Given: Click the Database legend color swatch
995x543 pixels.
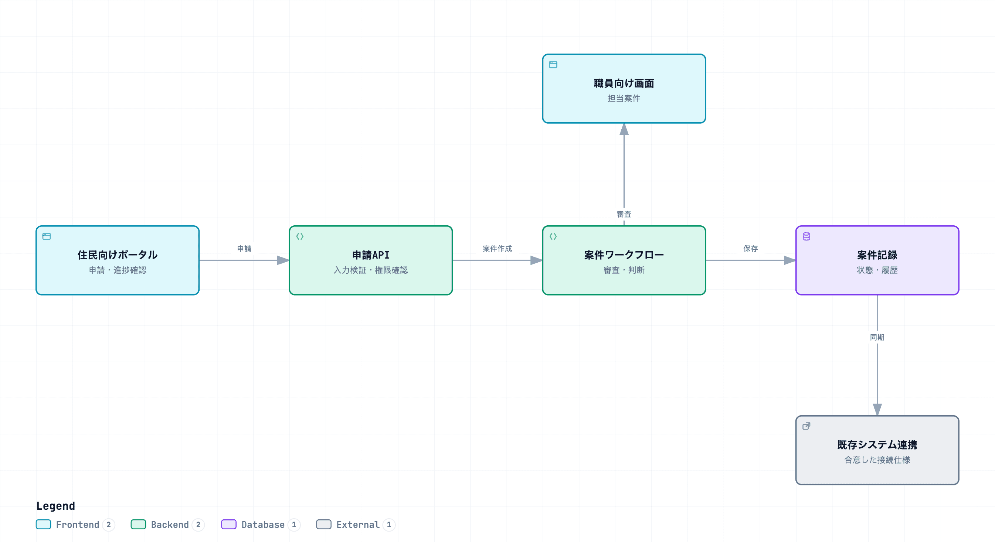Looking at the screenshot, I should tap(229, 525).
